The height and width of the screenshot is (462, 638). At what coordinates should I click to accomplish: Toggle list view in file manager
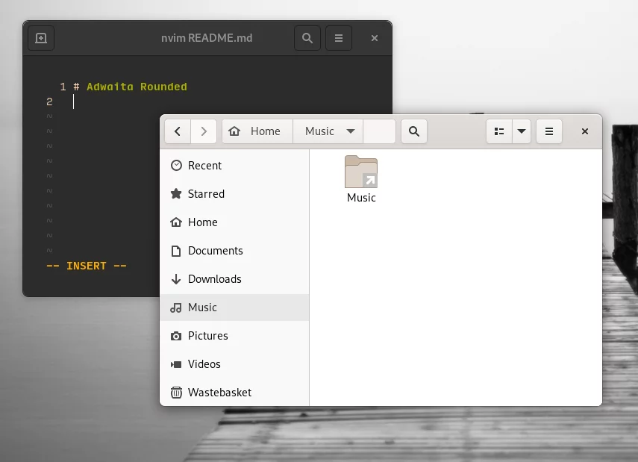(499, 131)
